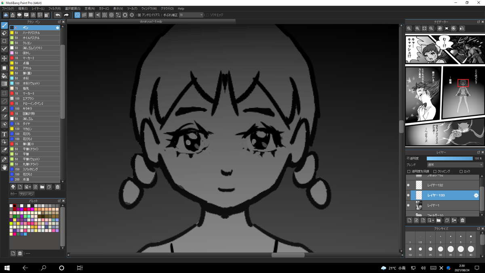This screenshot has height=273, width=485.
Task: Choose brush size 40 in the ブラシサイズ panel
Action: [x=471, y=251]
